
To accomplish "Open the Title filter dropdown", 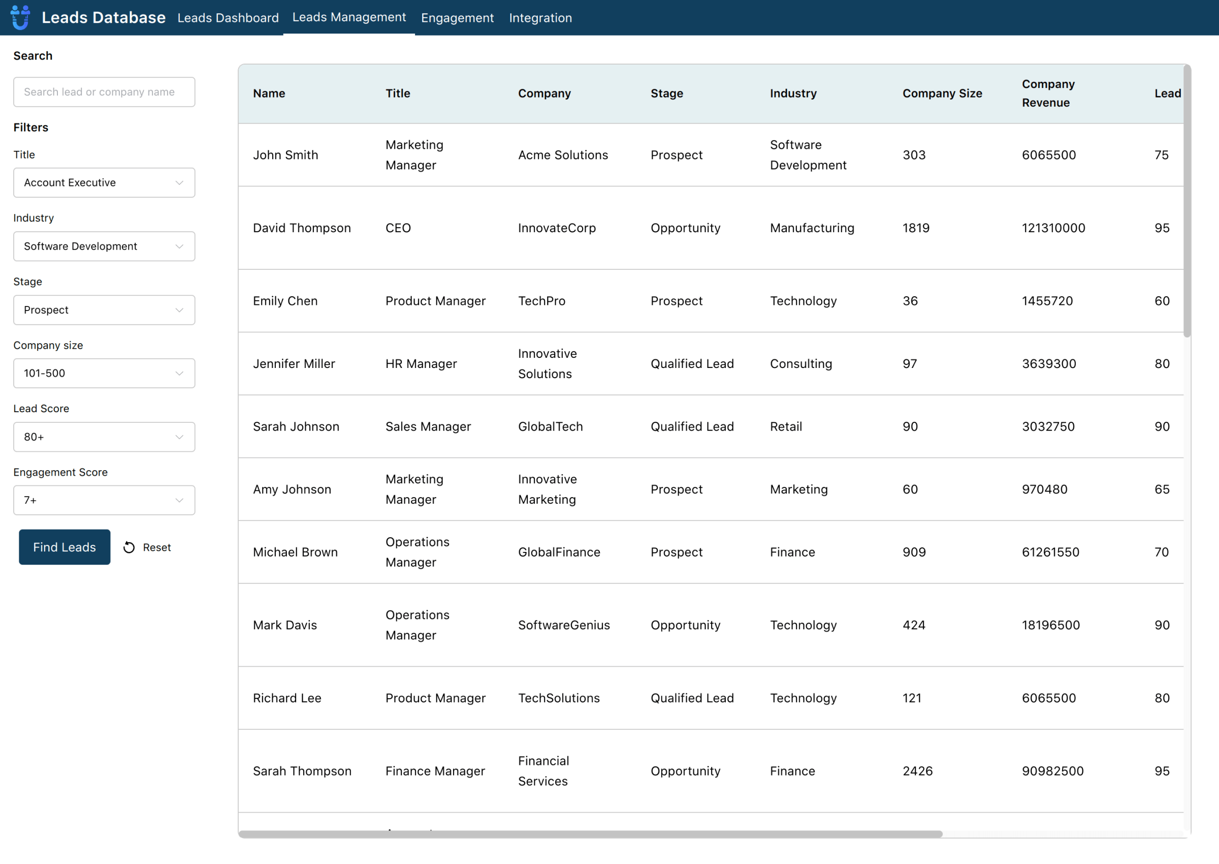I will click(x=104, y=182).
